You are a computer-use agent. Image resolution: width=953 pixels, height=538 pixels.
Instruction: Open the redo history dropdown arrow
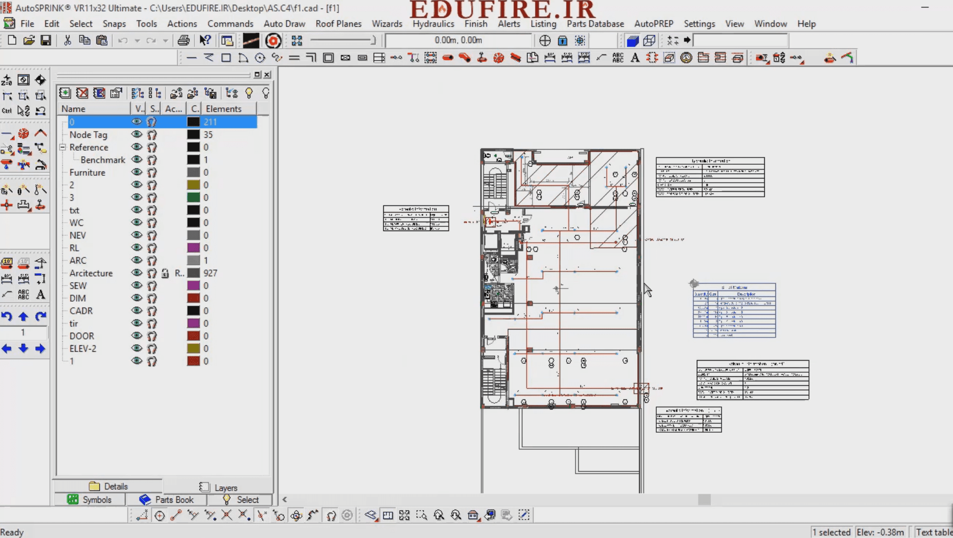165,41
